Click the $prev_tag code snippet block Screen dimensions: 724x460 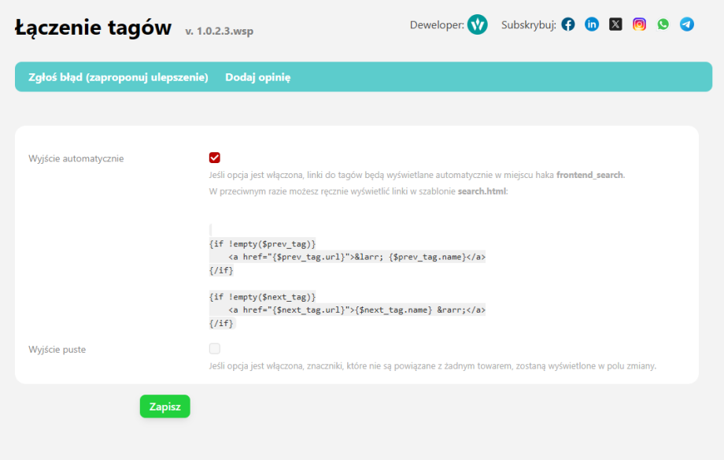pyautogui.click(x=347, y=257)
